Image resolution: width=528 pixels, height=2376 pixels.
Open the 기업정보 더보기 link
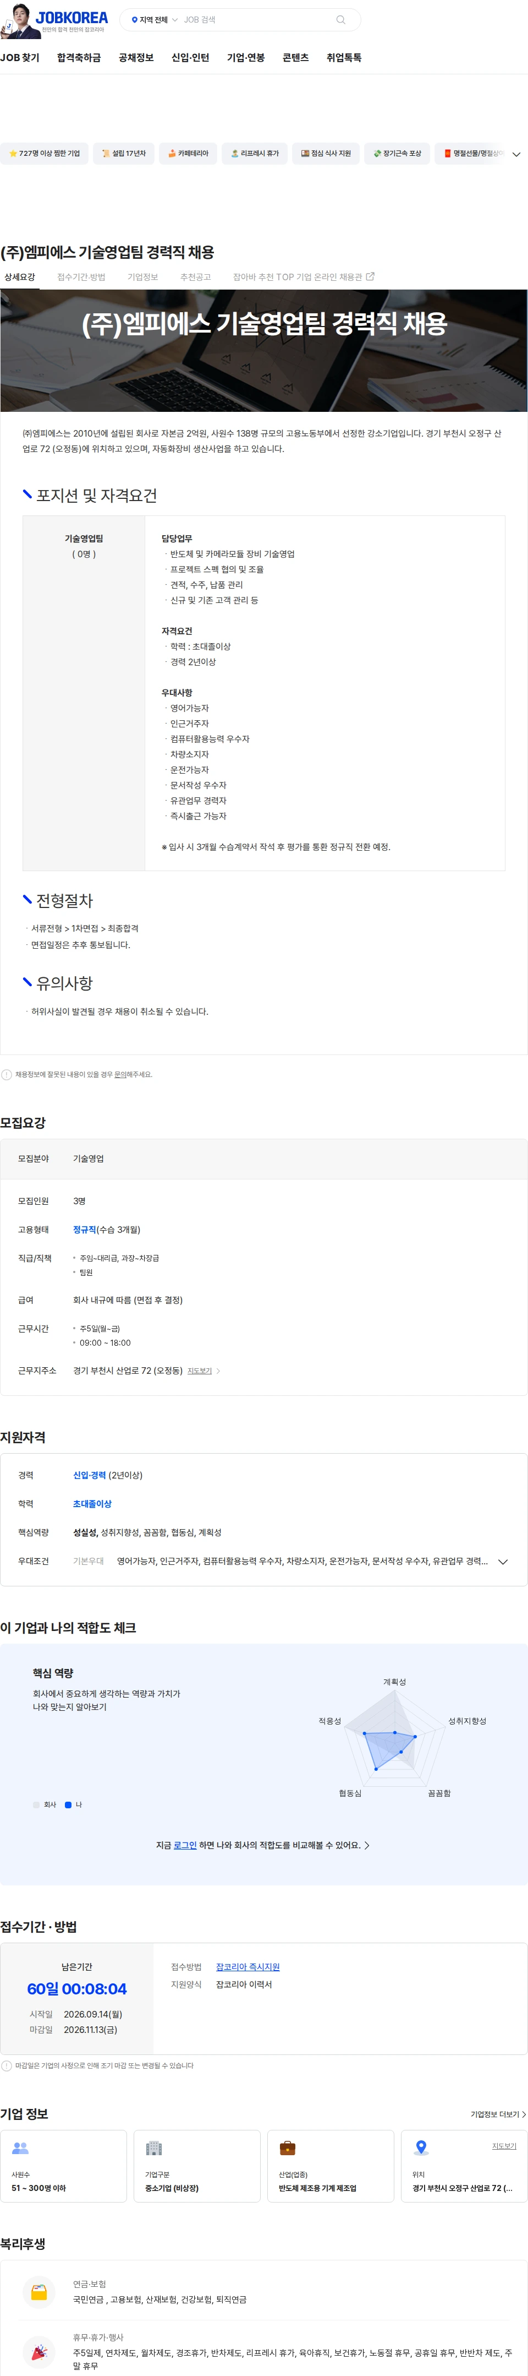click(x=498, y=2114)
